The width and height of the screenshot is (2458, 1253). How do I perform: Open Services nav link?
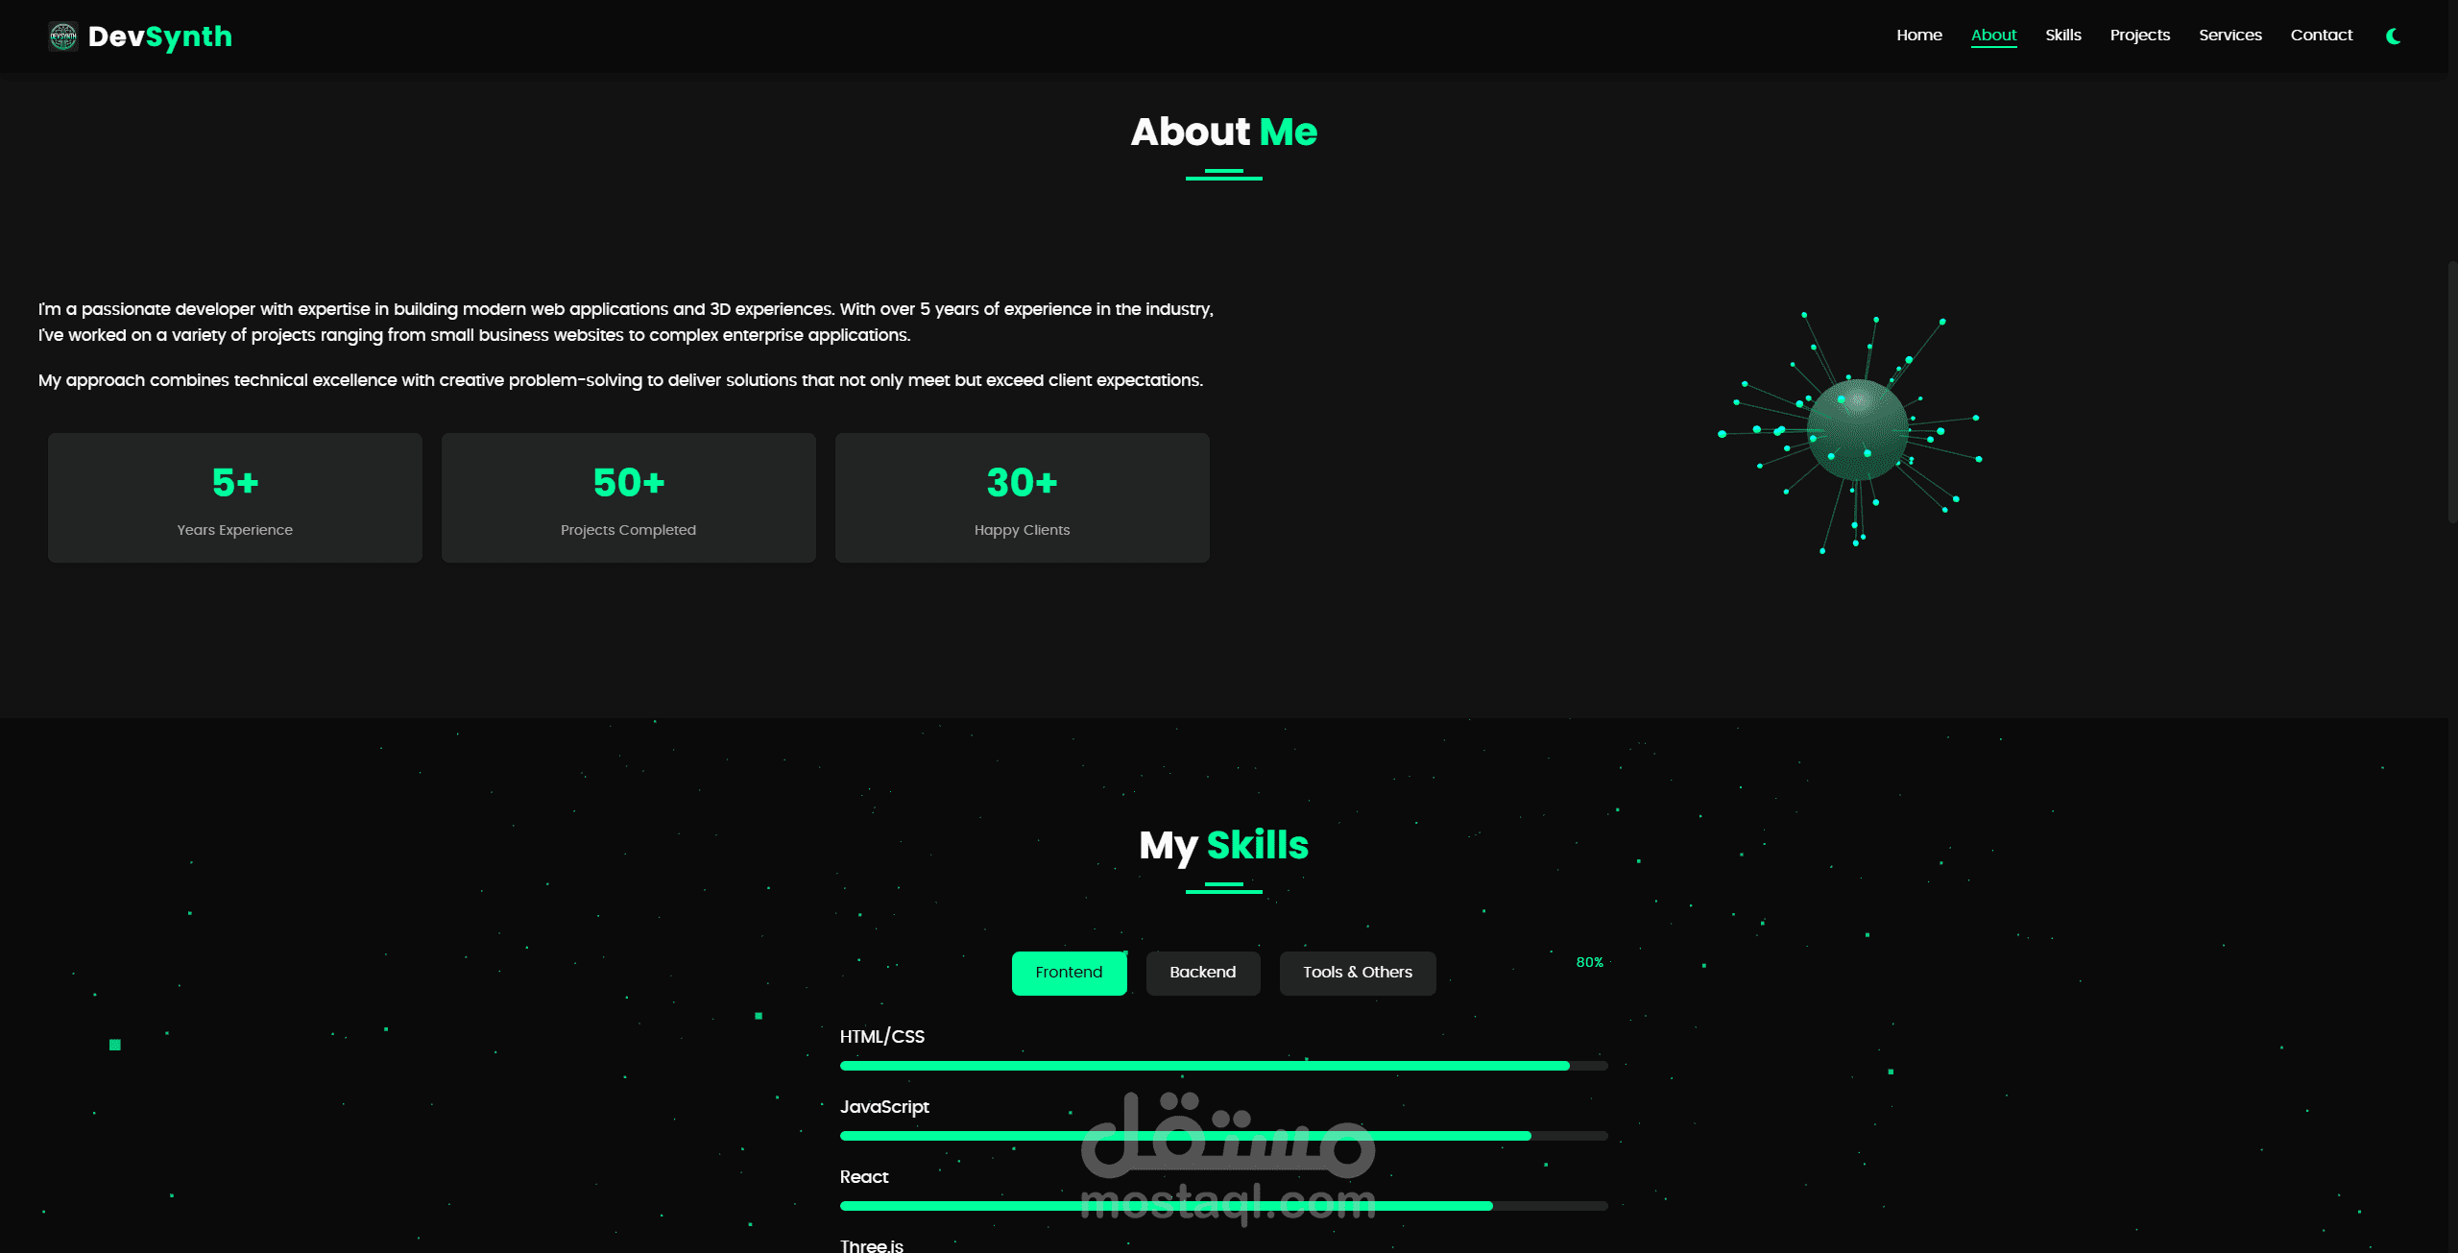pos(2229,36)
